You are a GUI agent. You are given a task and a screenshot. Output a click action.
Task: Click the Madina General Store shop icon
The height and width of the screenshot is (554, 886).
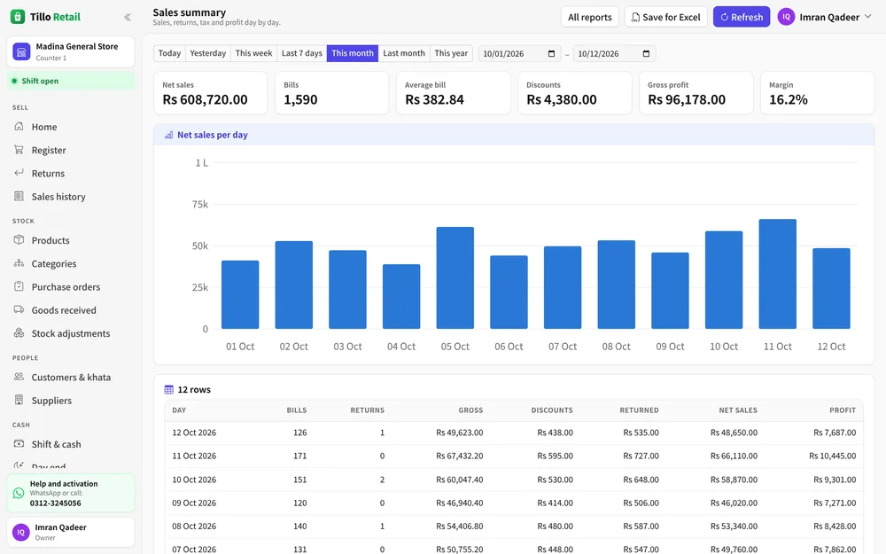(x=21, y=51)
